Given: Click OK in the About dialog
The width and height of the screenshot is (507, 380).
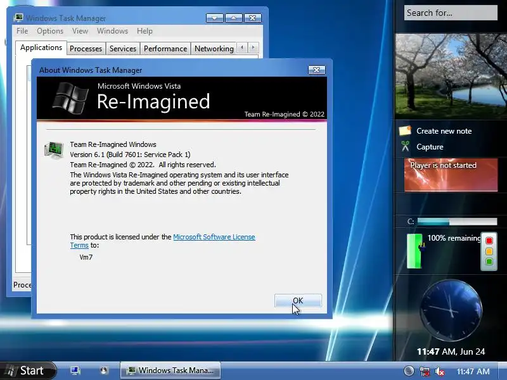Looking at the screenshot, I should pyautogui.click(x=298, y=300).
